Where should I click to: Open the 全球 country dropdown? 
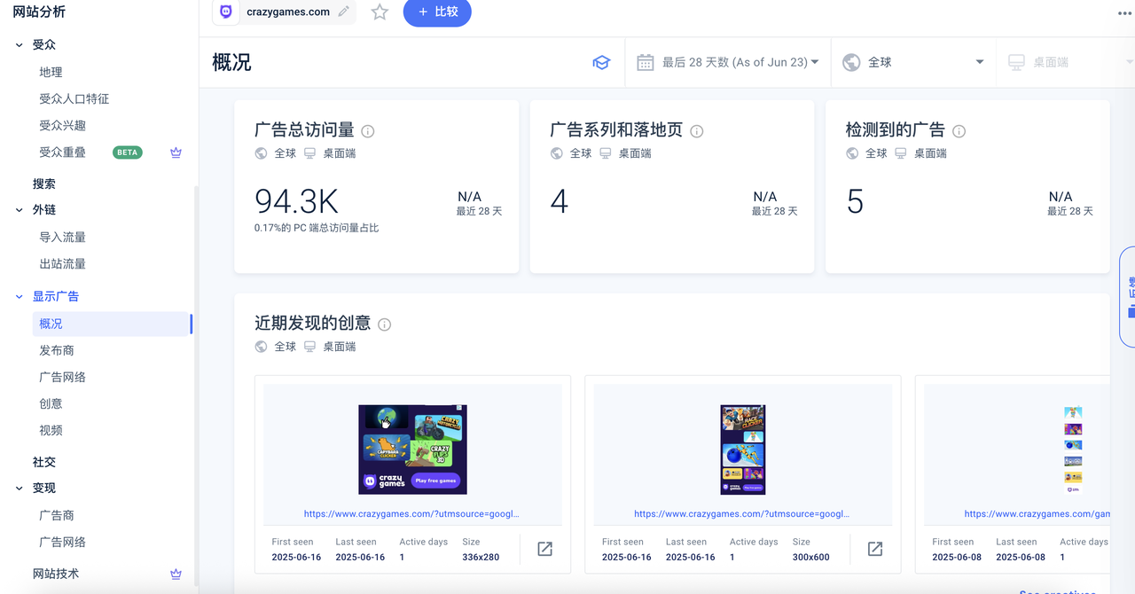tap(913, 62)
